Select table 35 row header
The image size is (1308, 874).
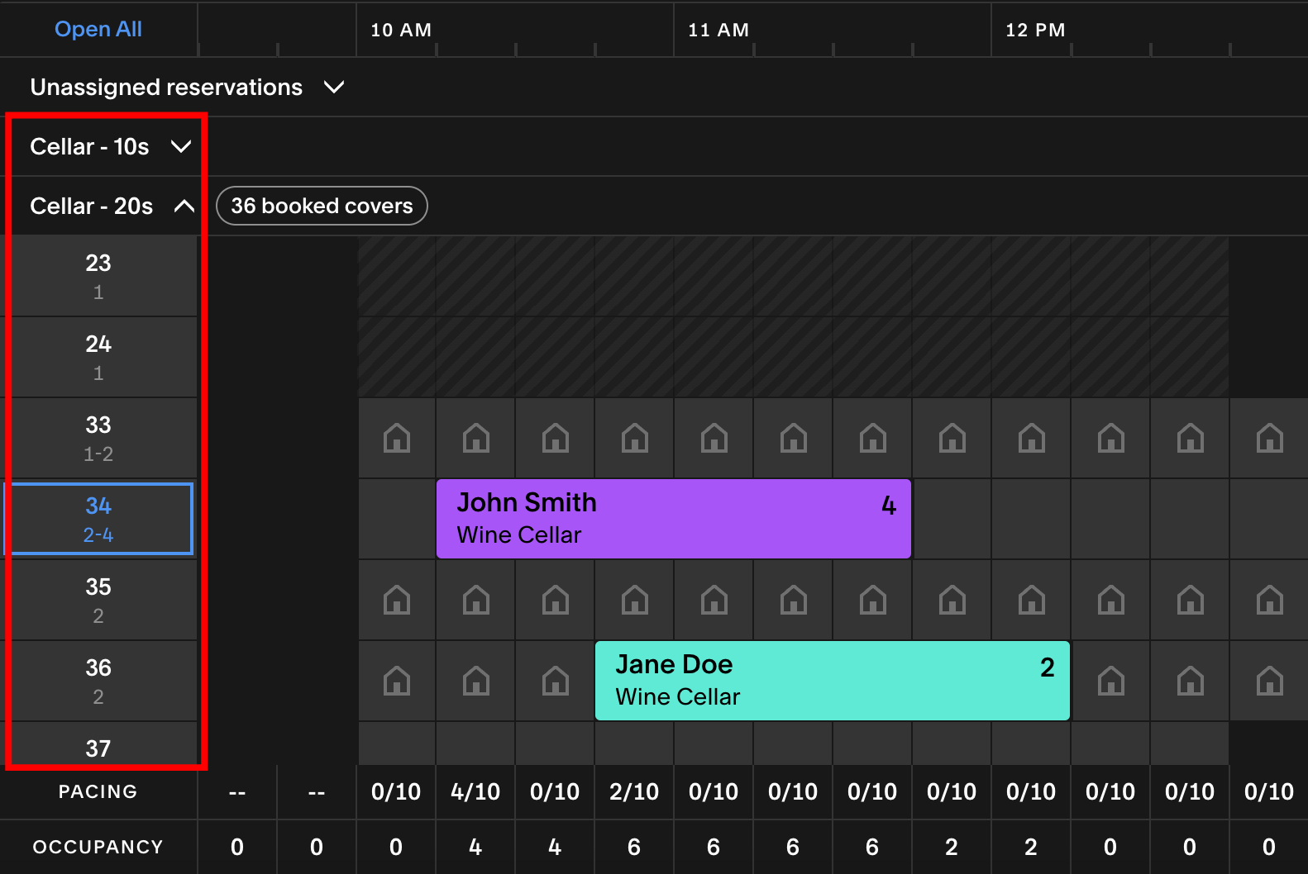coord(98,600)
